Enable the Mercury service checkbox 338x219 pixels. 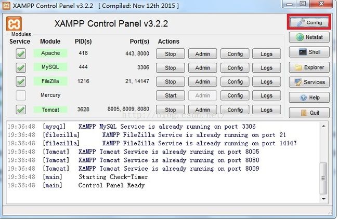[x=21, y=95]
